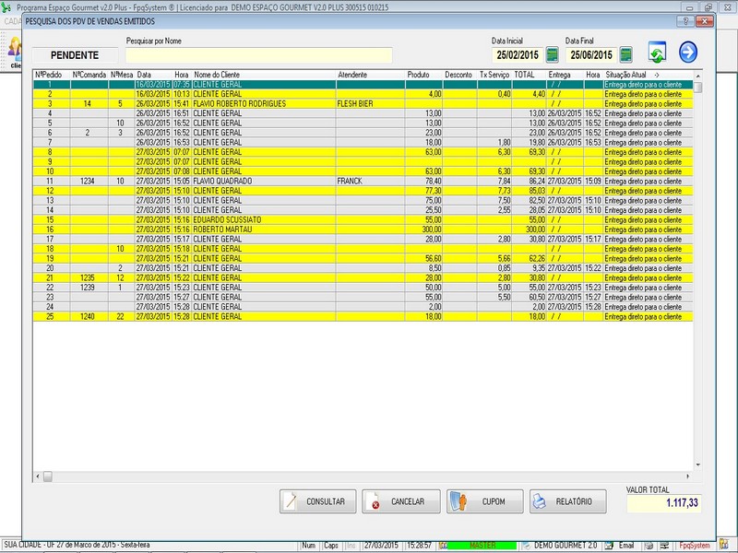
Task: Click total 62,26 in pedido 19 row
Action: 529,259
